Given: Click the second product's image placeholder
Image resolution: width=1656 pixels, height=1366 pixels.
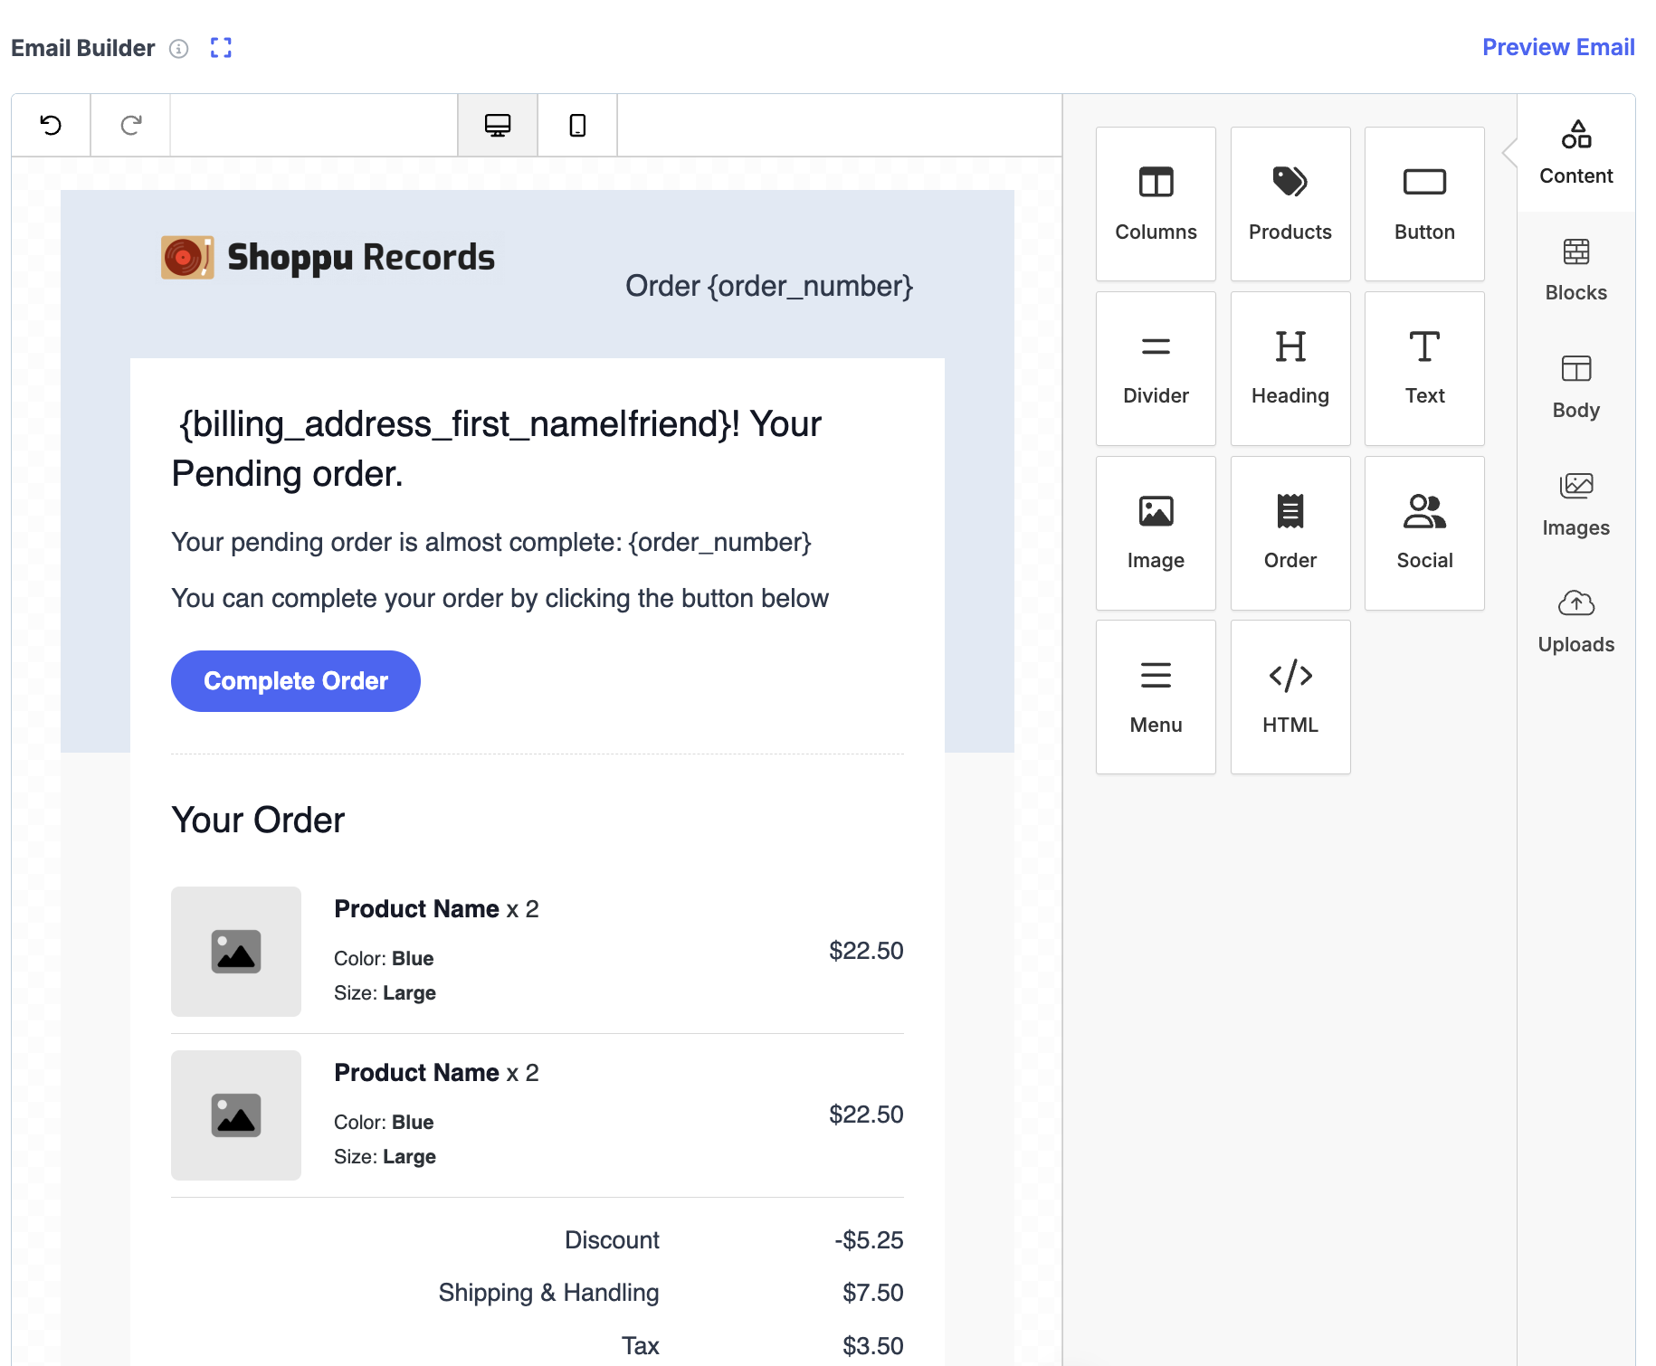Looking at the screenshot, I should pos(236,1115).
